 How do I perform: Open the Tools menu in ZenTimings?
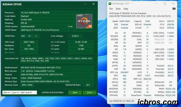tap(118, 9)
